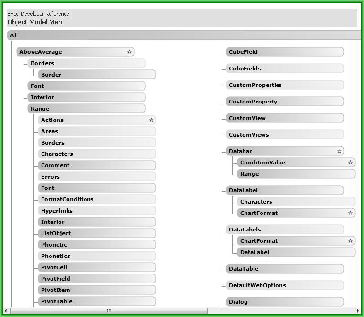The width and height of the screenshot is (364, 317).
Task: Select Font listed below Errors
Action: point(97,188)
